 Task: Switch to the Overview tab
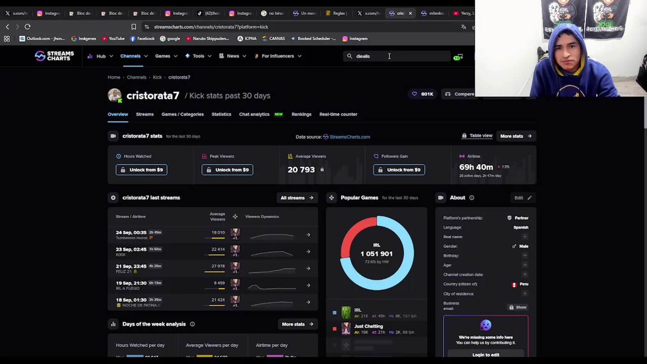tap(118, 114)
